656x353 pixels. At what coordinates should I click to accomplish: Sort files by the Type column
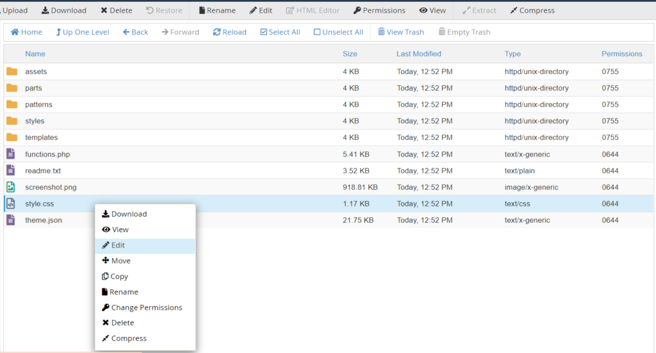coord(512,54)
